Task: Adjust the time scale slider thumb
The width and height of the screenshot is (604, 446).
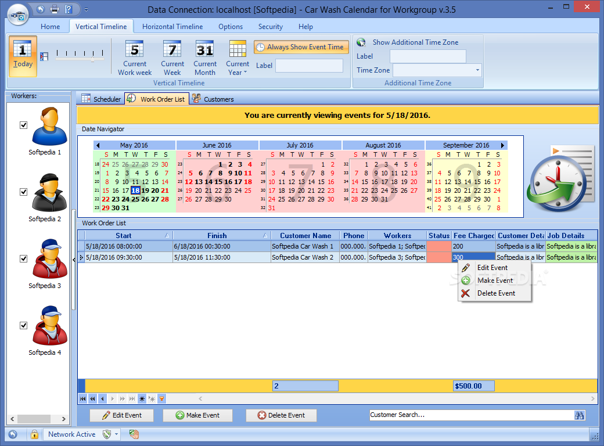Action: tap(92, 59)
